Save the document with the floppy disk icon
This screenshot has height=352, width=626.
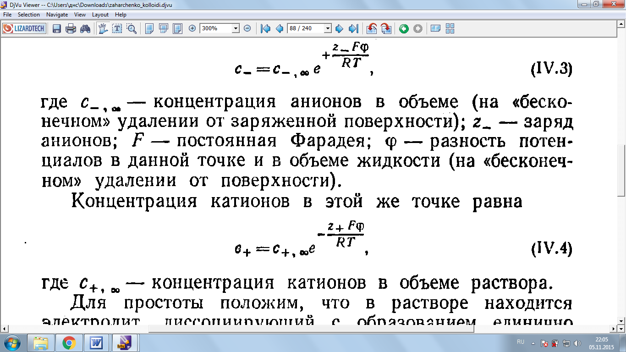tap(57, 28)
